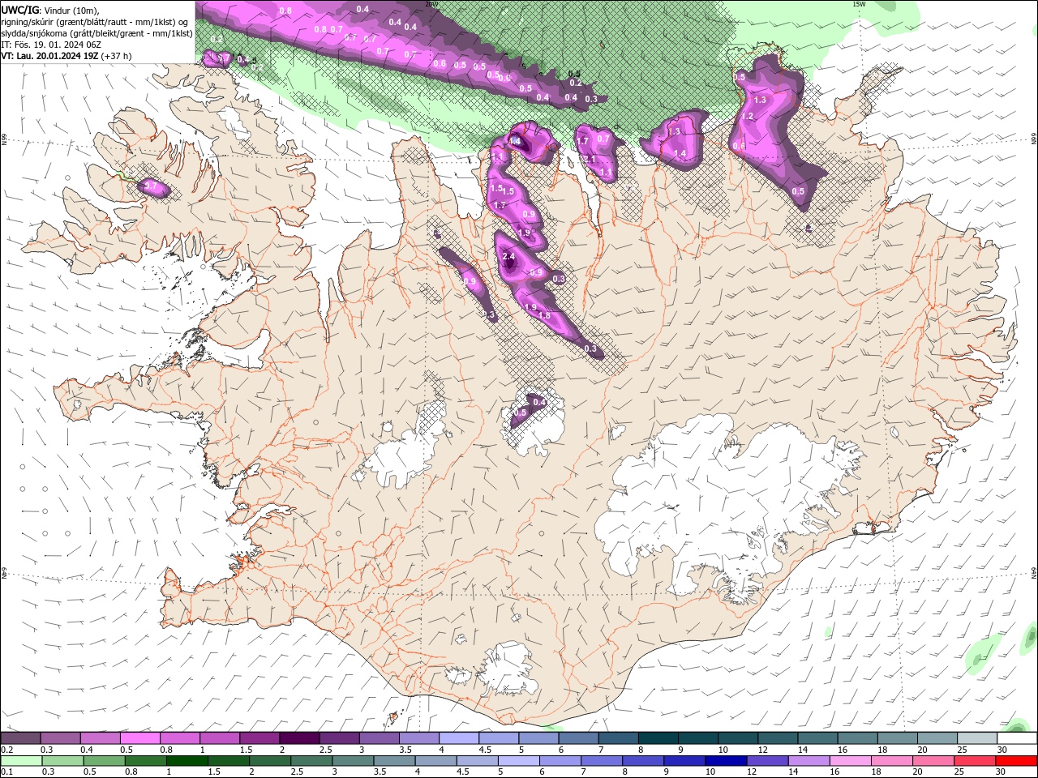Image resolution: width=1038 pixels, height=778 pixels.
Task: Click the bottom-row violet swatch labeled 12
Action: click(766, 761)
